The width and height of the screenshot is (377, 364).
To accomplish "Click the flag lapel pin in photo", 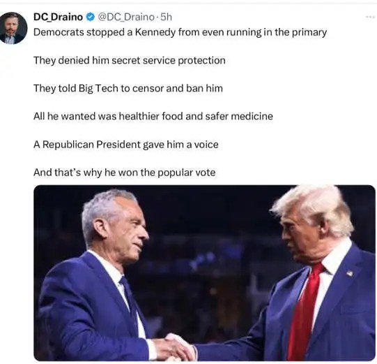I will pyautogui.click(x=349, y=273).
